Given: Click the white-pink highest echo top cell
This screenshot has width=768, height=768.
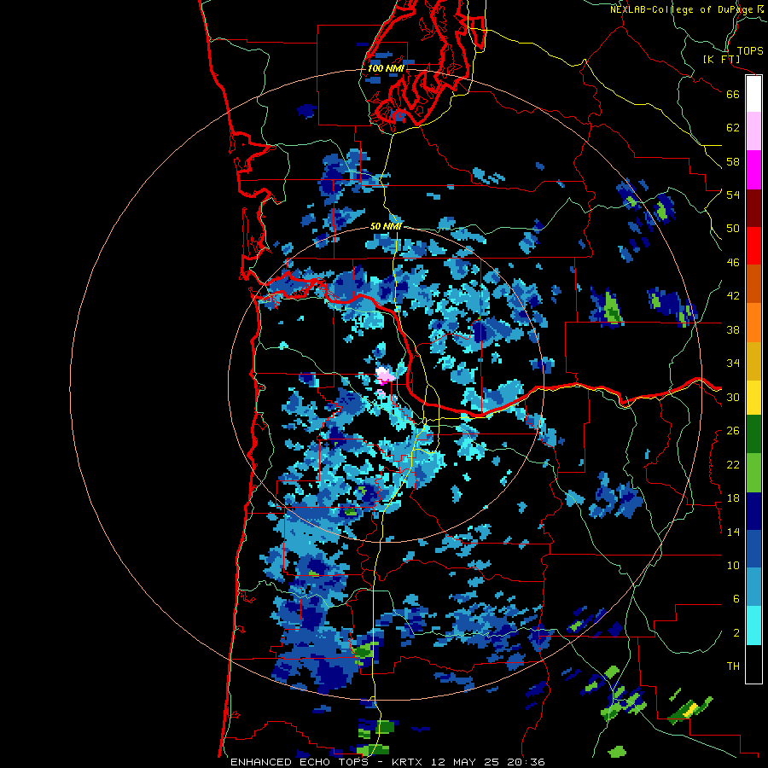Looking at the screenshot, I should 385,375.
